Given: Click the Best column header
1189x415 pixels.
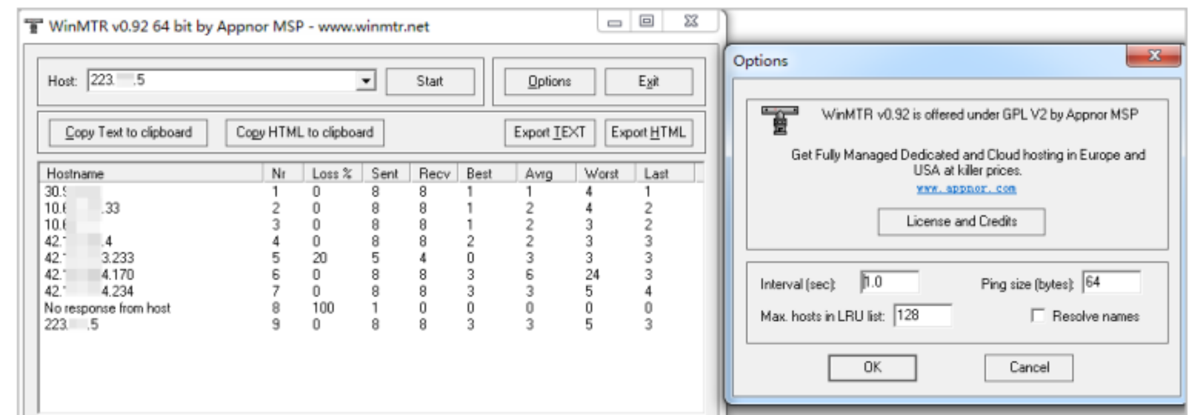Looking at the screenshot, I should coord(487,174).
